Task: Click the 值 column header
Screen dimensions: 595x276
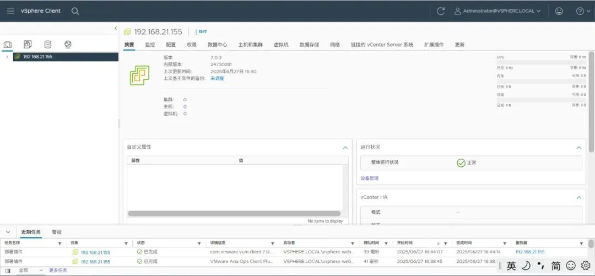Action: click(291, 161)
